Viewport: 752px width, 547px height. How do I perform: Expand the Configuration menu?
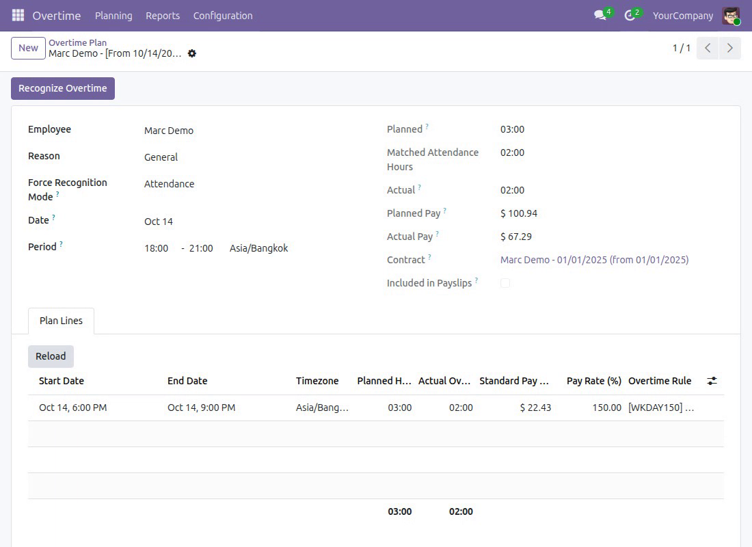tap(223, 15)
